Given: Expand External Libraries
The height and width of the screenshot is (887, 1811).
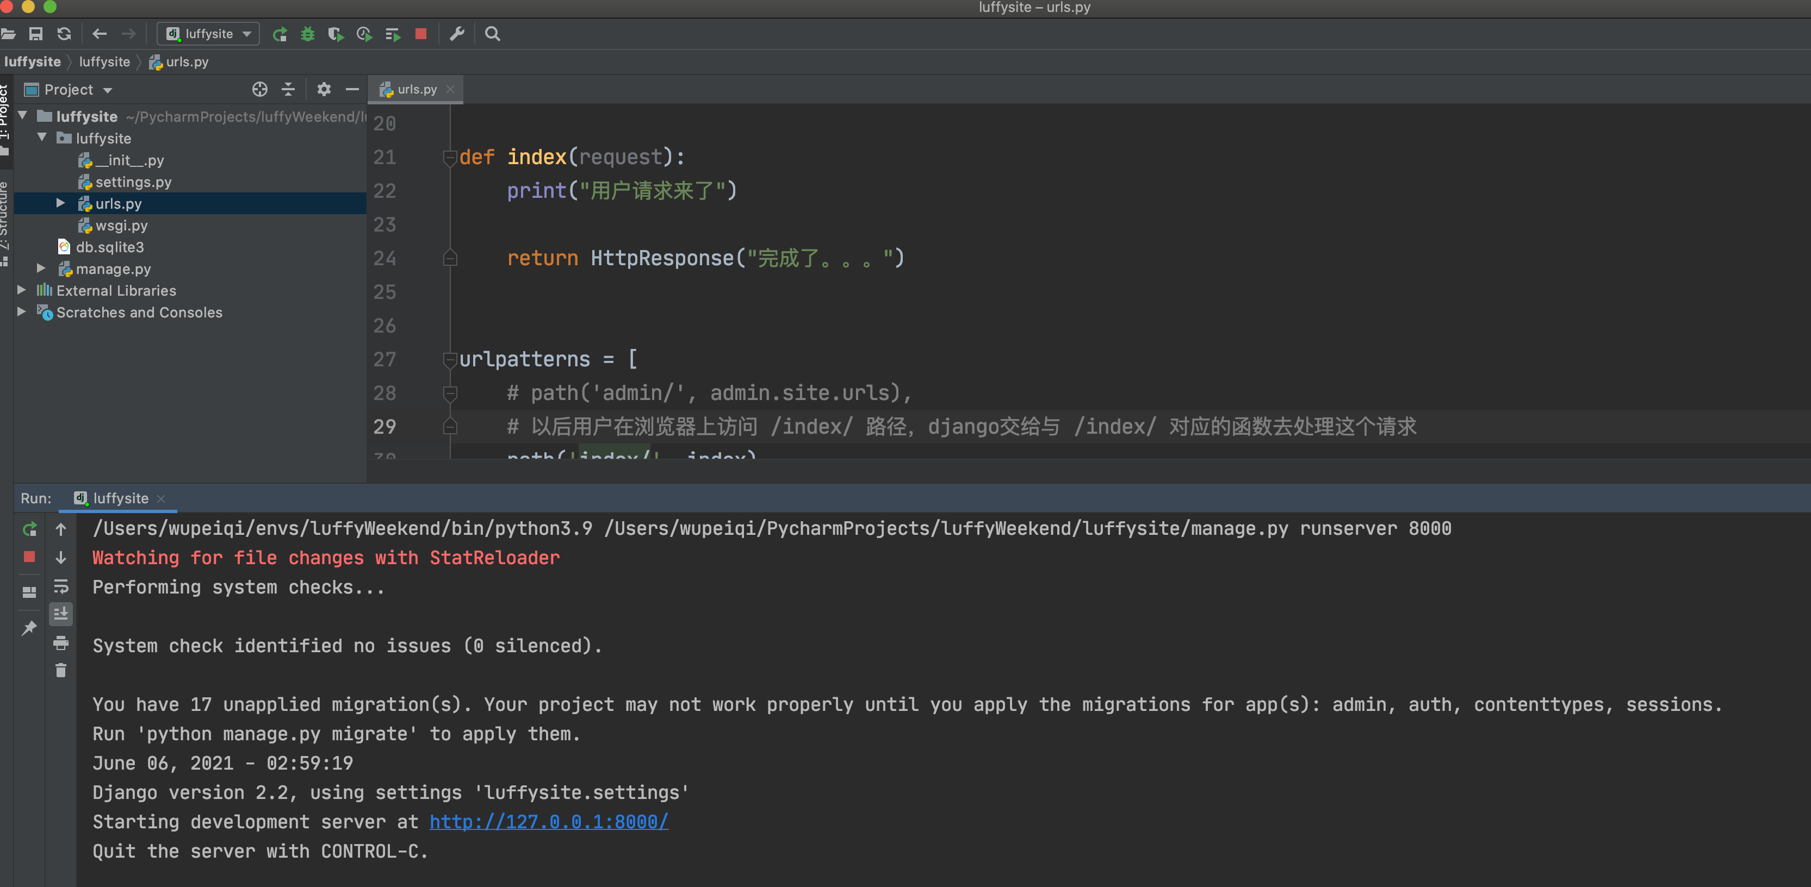Looking at the screenshot, I should coord(21,290).
